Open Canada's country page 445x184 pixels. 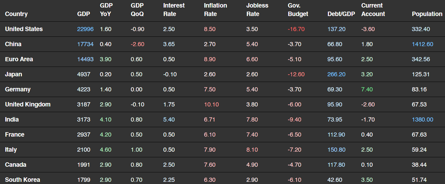15,165
